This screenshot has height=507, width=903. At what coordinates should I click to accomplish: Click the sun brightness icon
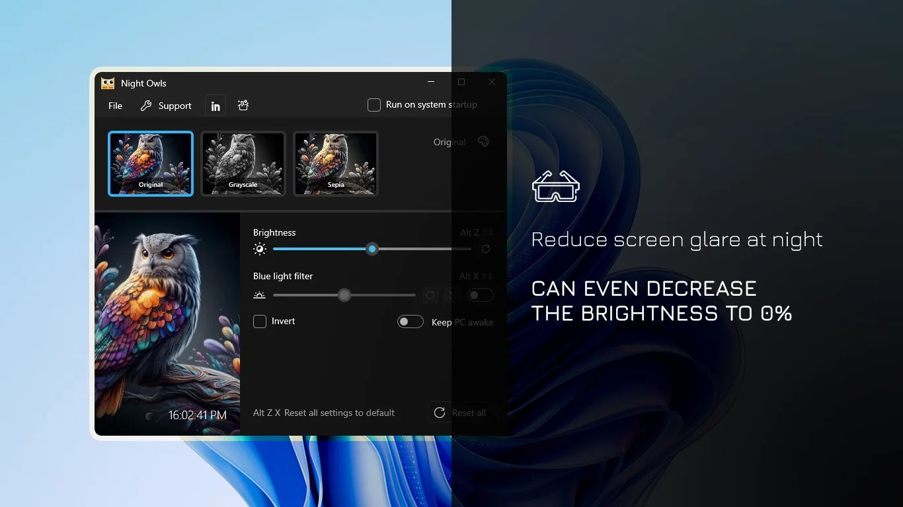260,249
